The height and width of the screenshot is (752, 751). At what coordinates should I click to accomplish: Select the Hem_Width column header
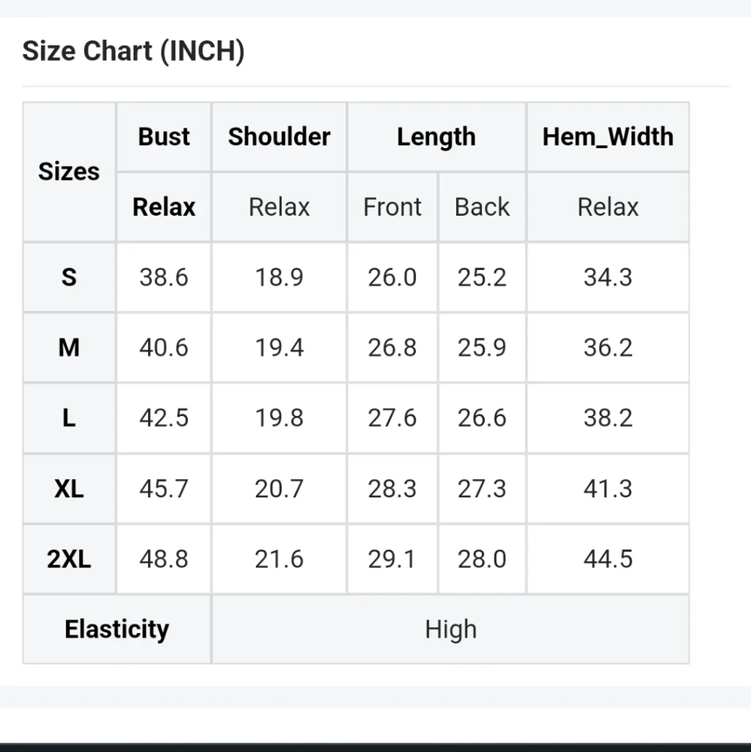coord(607,137)
